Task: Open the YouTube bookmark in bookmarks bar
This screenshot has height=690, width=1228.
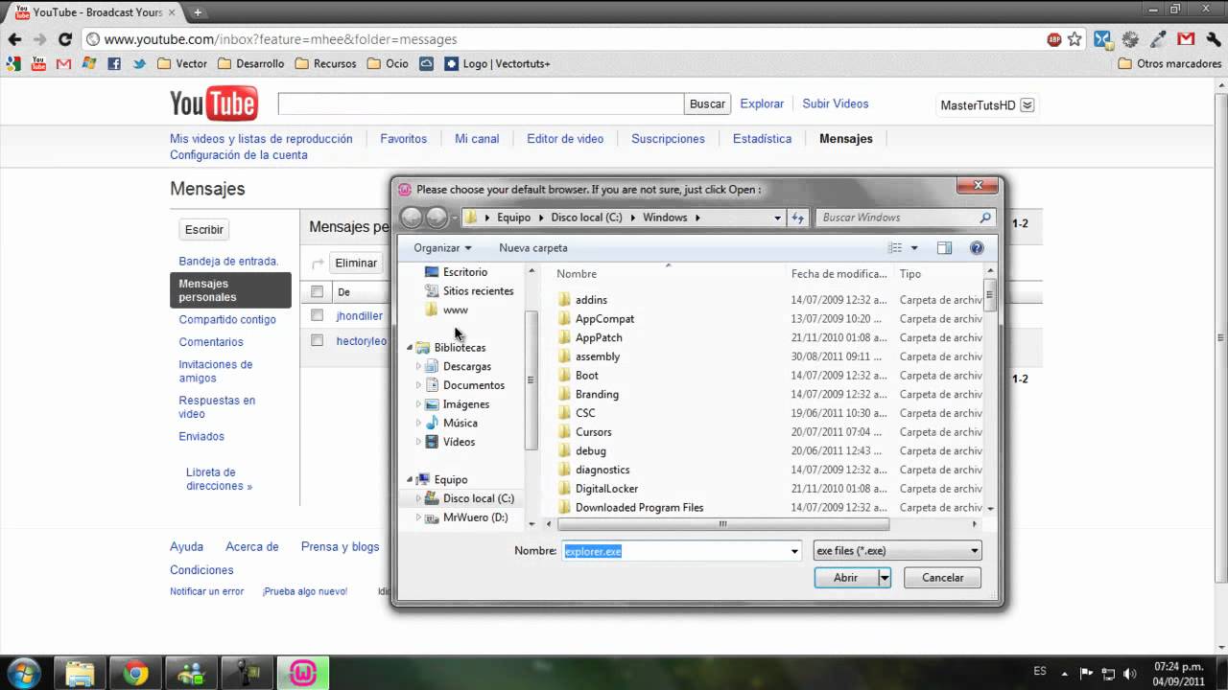Action: 38,64
